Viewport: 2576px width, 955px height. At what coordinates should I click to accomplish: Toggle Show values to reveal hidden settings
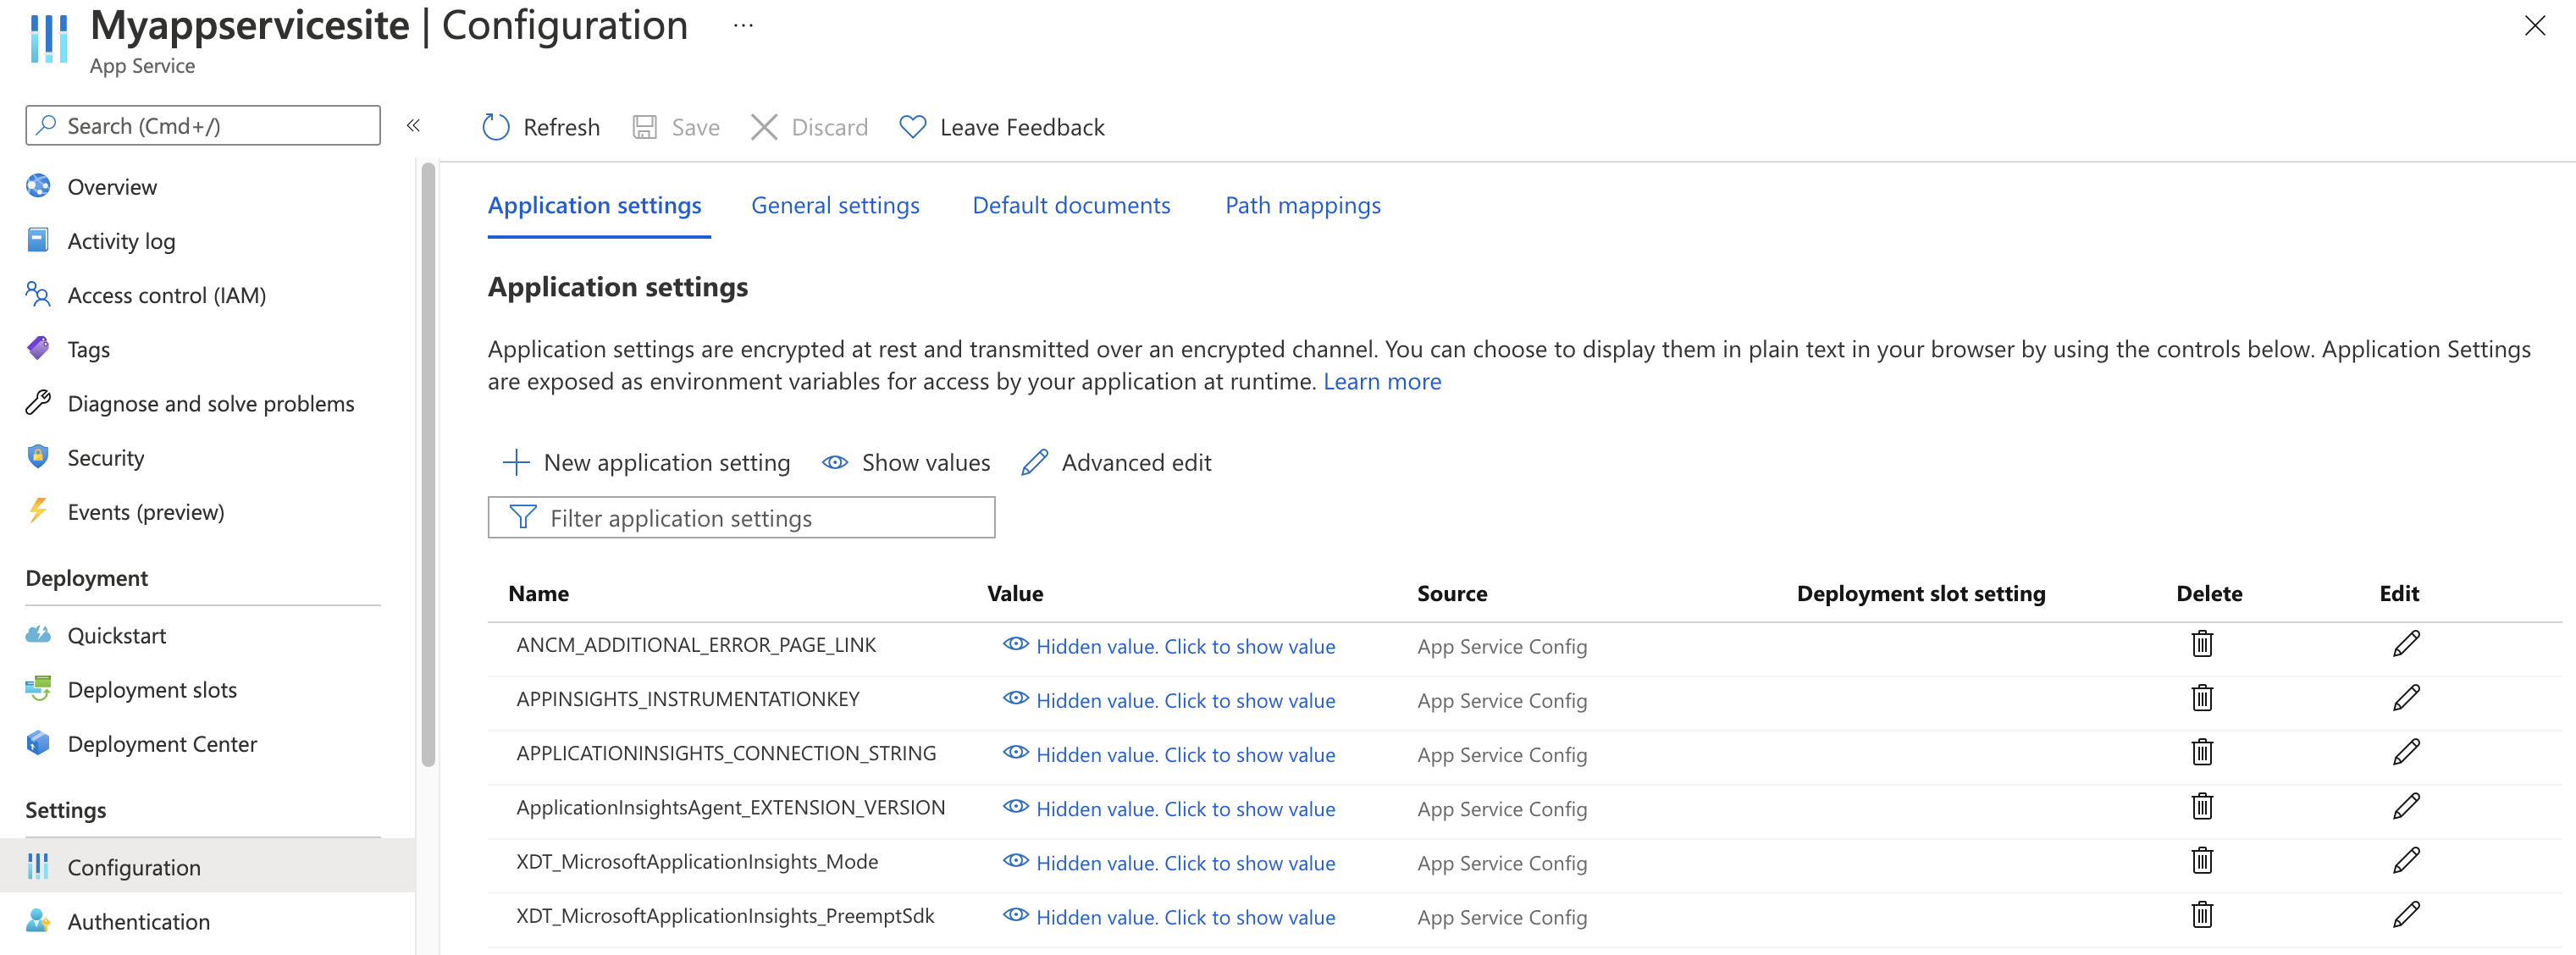[907, 462]
